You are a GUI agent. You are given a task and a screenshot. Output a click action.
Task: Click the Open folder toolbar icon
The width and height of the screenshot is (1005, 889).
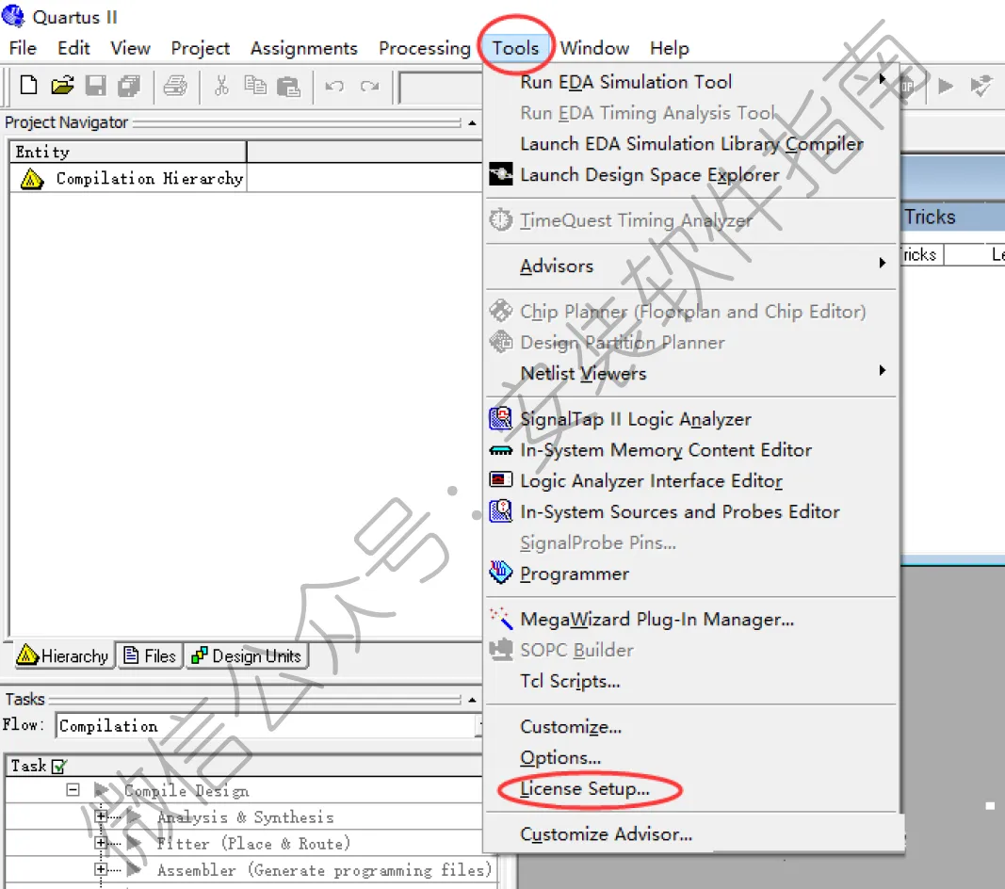tap(62, 86)
